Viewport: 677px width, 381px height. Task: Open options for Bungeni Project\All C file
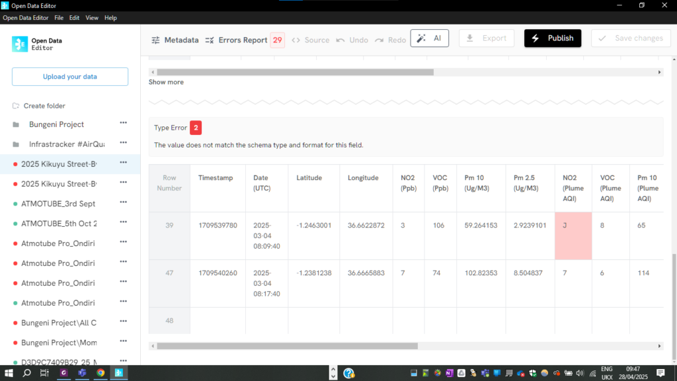(124, 321)
